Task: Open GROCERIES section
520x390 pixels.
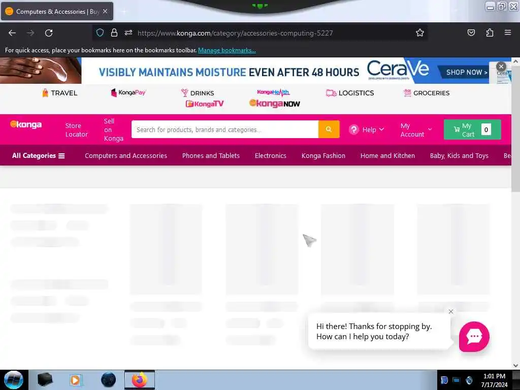Action: point(427,93)
